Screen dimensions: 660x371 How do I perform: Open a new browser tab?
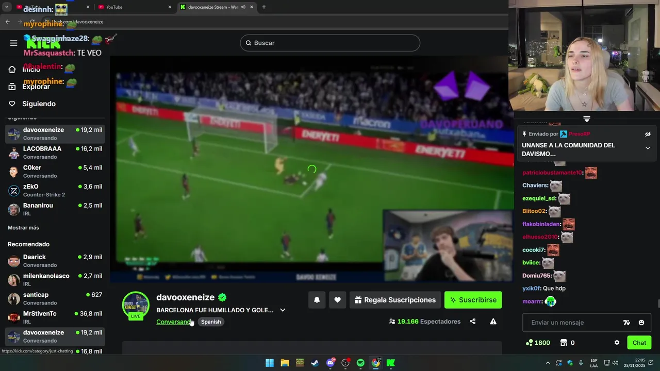point(263,7)
